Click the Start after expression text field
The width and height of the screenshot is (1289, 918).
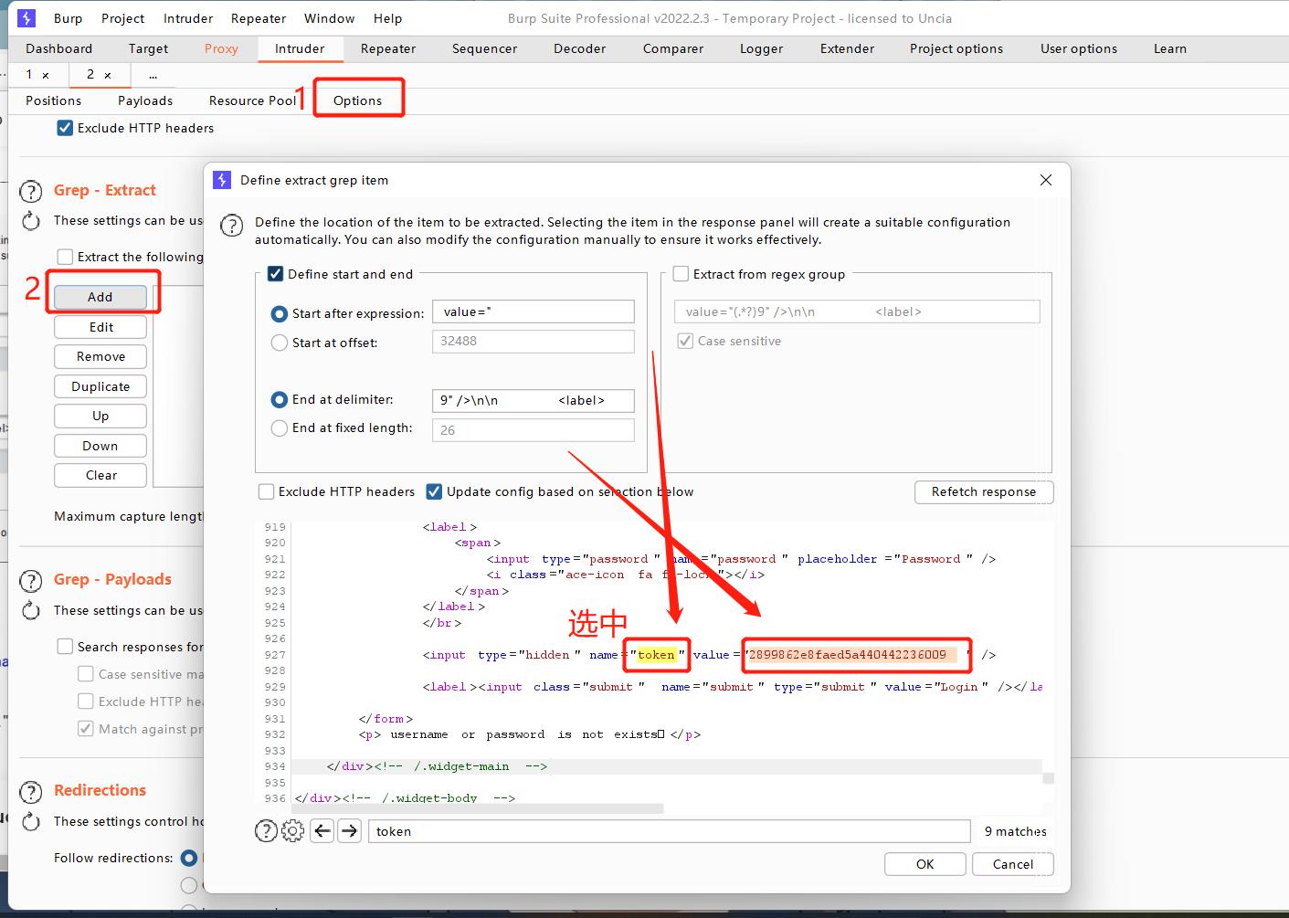click(533, 312)
